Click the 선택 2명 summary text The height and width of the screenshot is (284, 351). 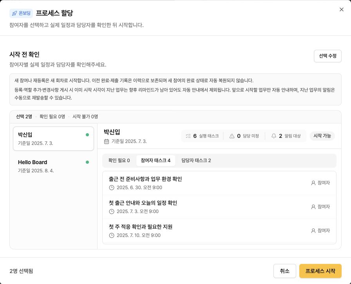click(x=24, y=117)
